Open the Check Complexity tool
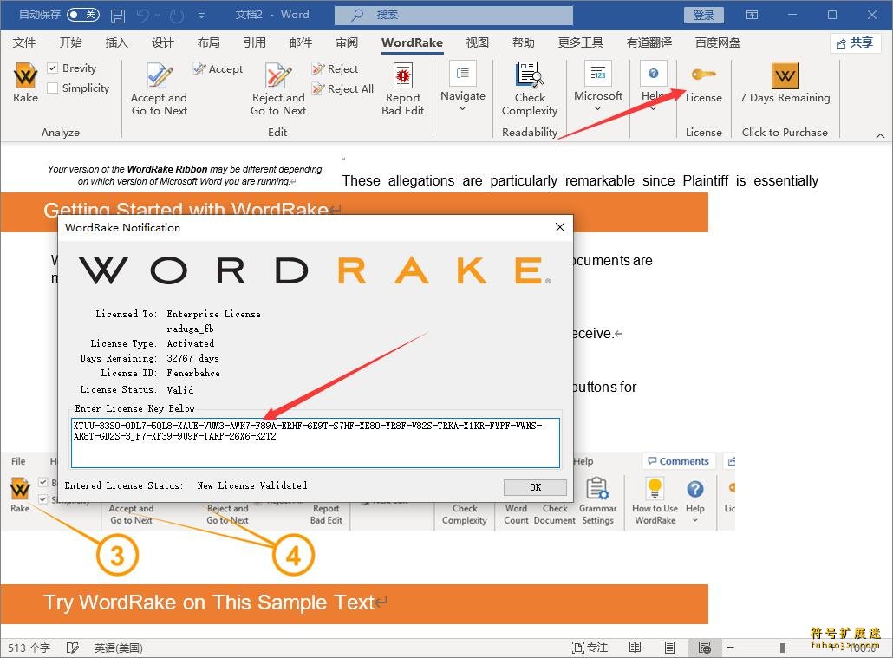This screenshot has width=893, height=658. click(x=530, y=89)
